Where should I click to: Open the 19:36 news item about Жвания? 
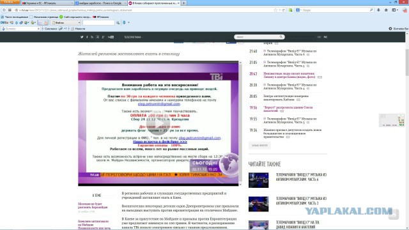click(292, 134)
